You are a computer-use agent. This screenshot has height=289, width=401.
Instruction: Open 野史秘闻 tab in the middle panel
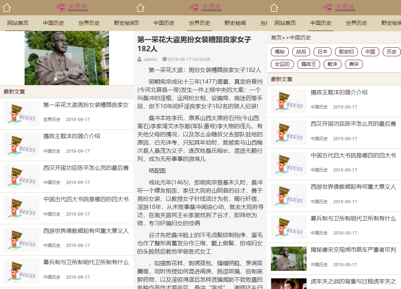(x=235, y=23)
